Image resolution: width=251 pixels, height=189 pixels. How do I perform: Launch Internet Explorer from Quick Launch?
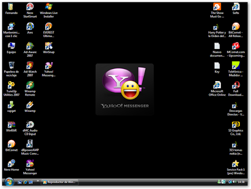pos(25,182)
